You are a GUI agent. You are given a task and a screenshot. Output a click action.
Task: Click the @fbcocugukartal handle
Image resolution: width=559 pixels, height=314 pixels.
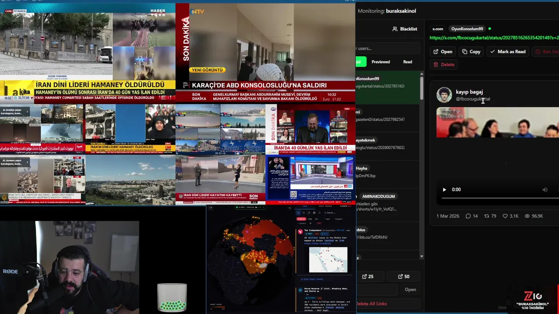pos(473,99)
